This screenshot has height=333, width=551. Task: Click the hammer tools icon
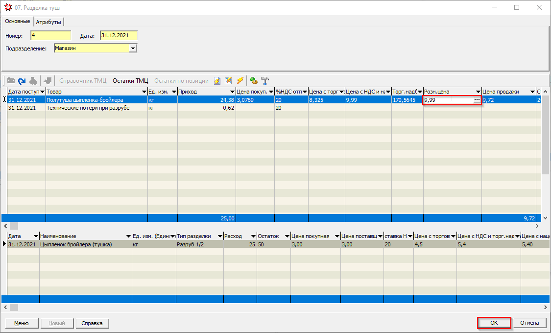(x=265, y=81)
